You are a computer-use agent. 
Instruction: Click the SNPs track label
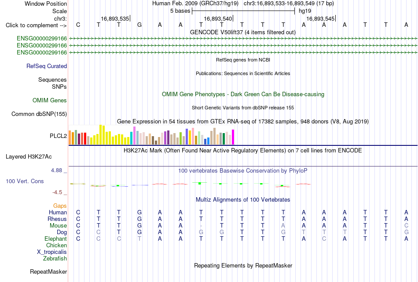coord(59,87)
